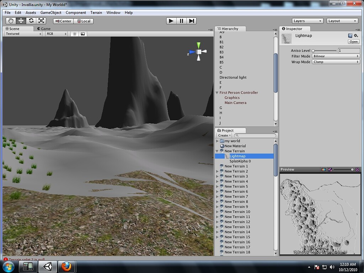Select the Rotate tool
This screenshot has height=273, width=364.
tap(31, 21)
